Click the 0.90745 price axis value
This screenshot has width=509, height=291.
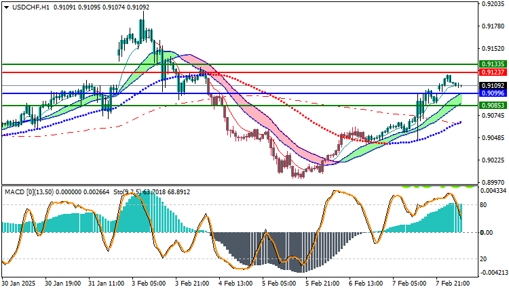click(493, 116)
